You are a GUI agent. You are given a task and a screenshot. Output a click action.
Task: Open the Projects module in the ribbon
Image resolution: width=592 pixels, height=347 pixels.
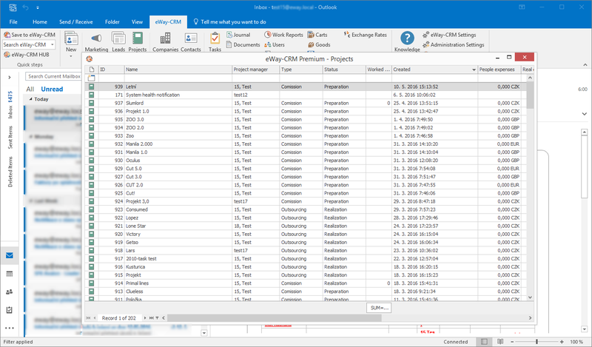(x=138, y=41)
